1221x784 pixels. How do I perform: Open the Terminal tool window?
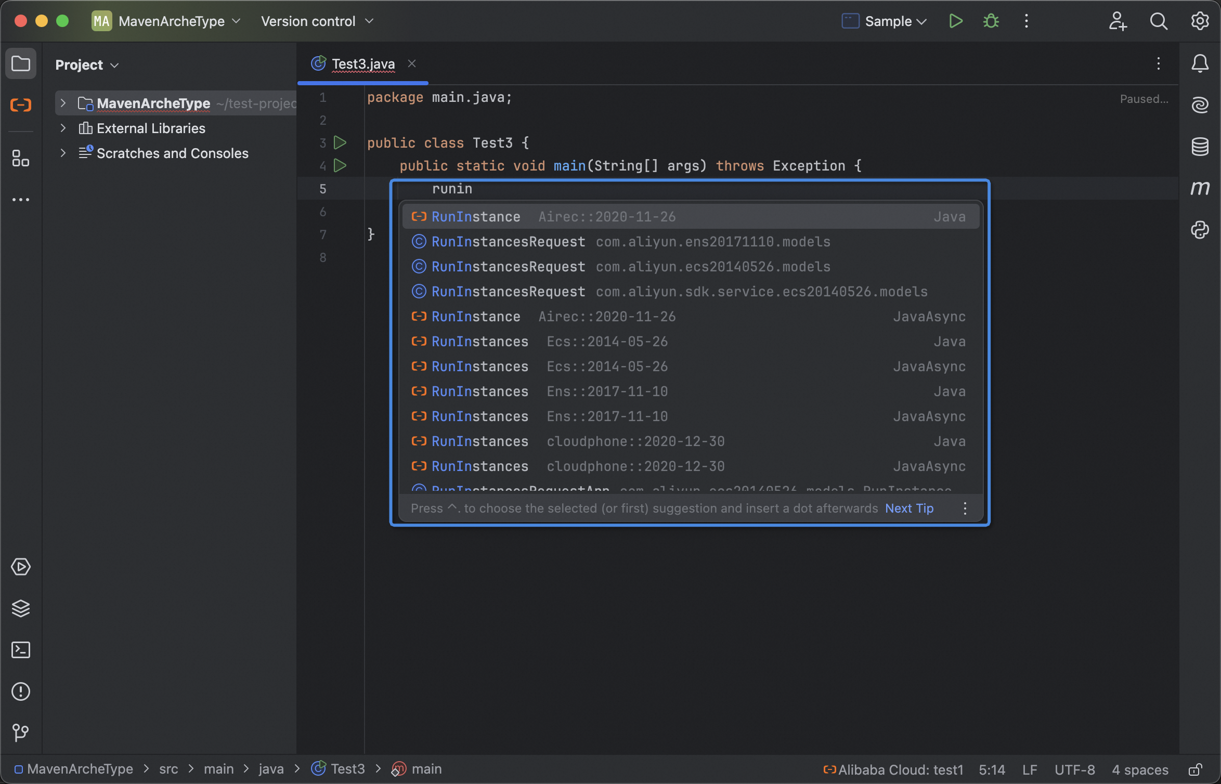(x=21, y=650)
